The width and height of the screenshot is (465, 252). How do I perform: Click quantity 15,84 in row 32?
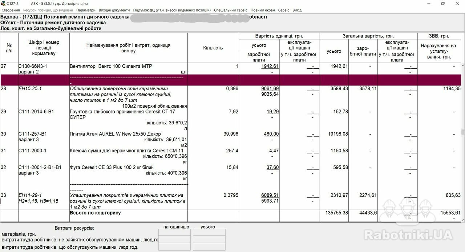232,167
